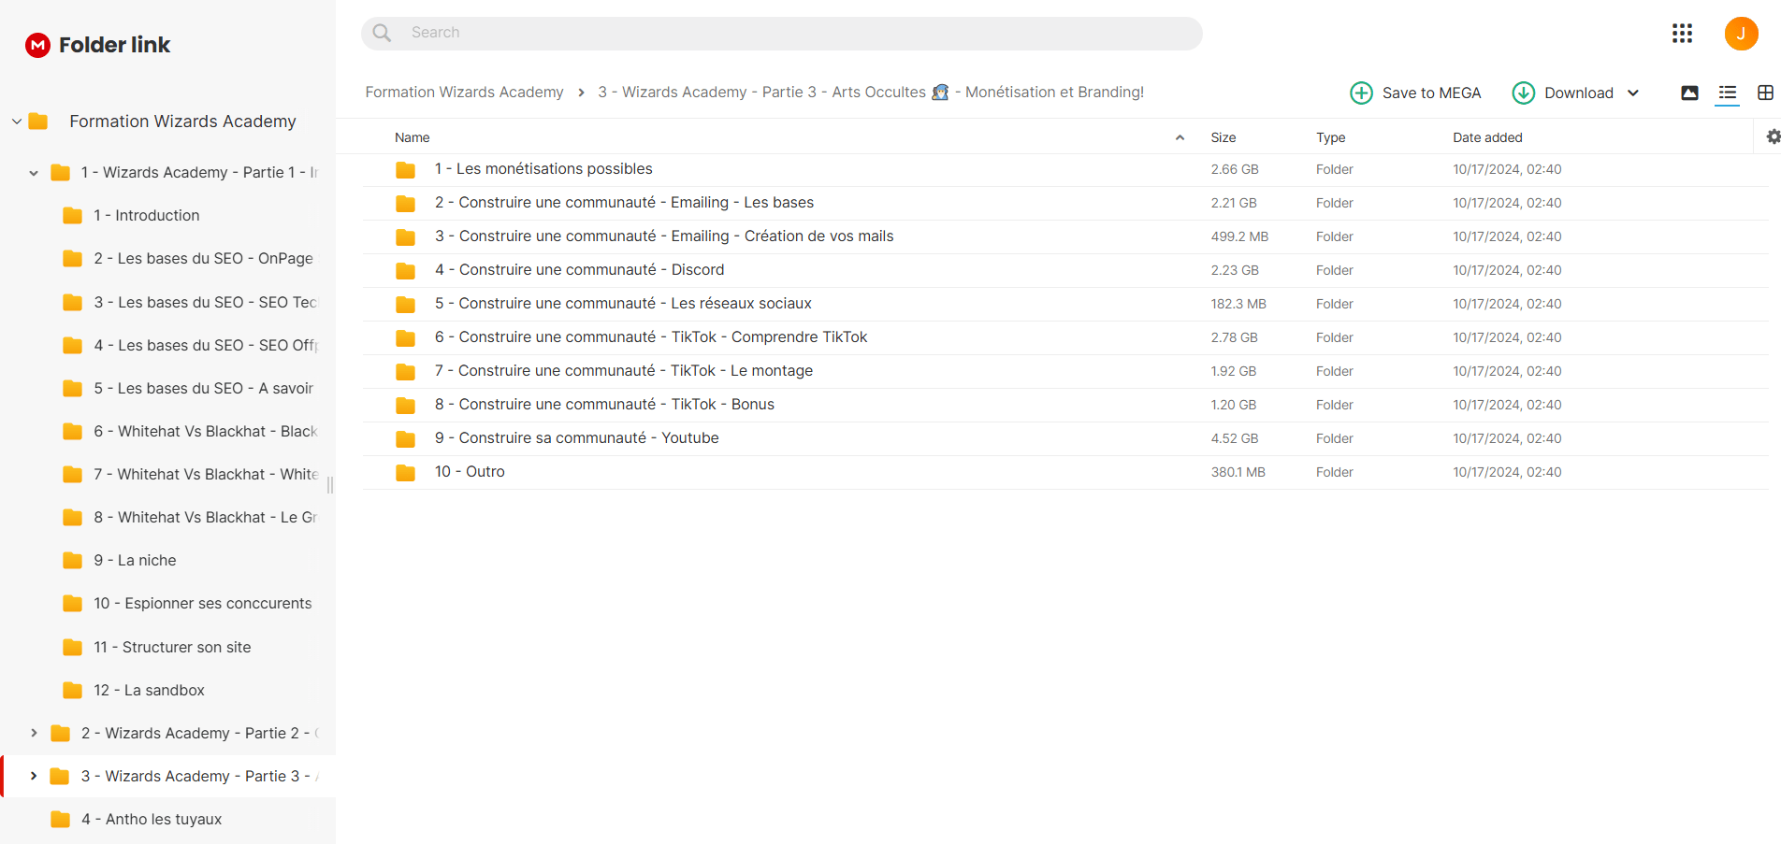Sort by the Size column header
Screen dimensions: 1781x844
pos(1224,137)
